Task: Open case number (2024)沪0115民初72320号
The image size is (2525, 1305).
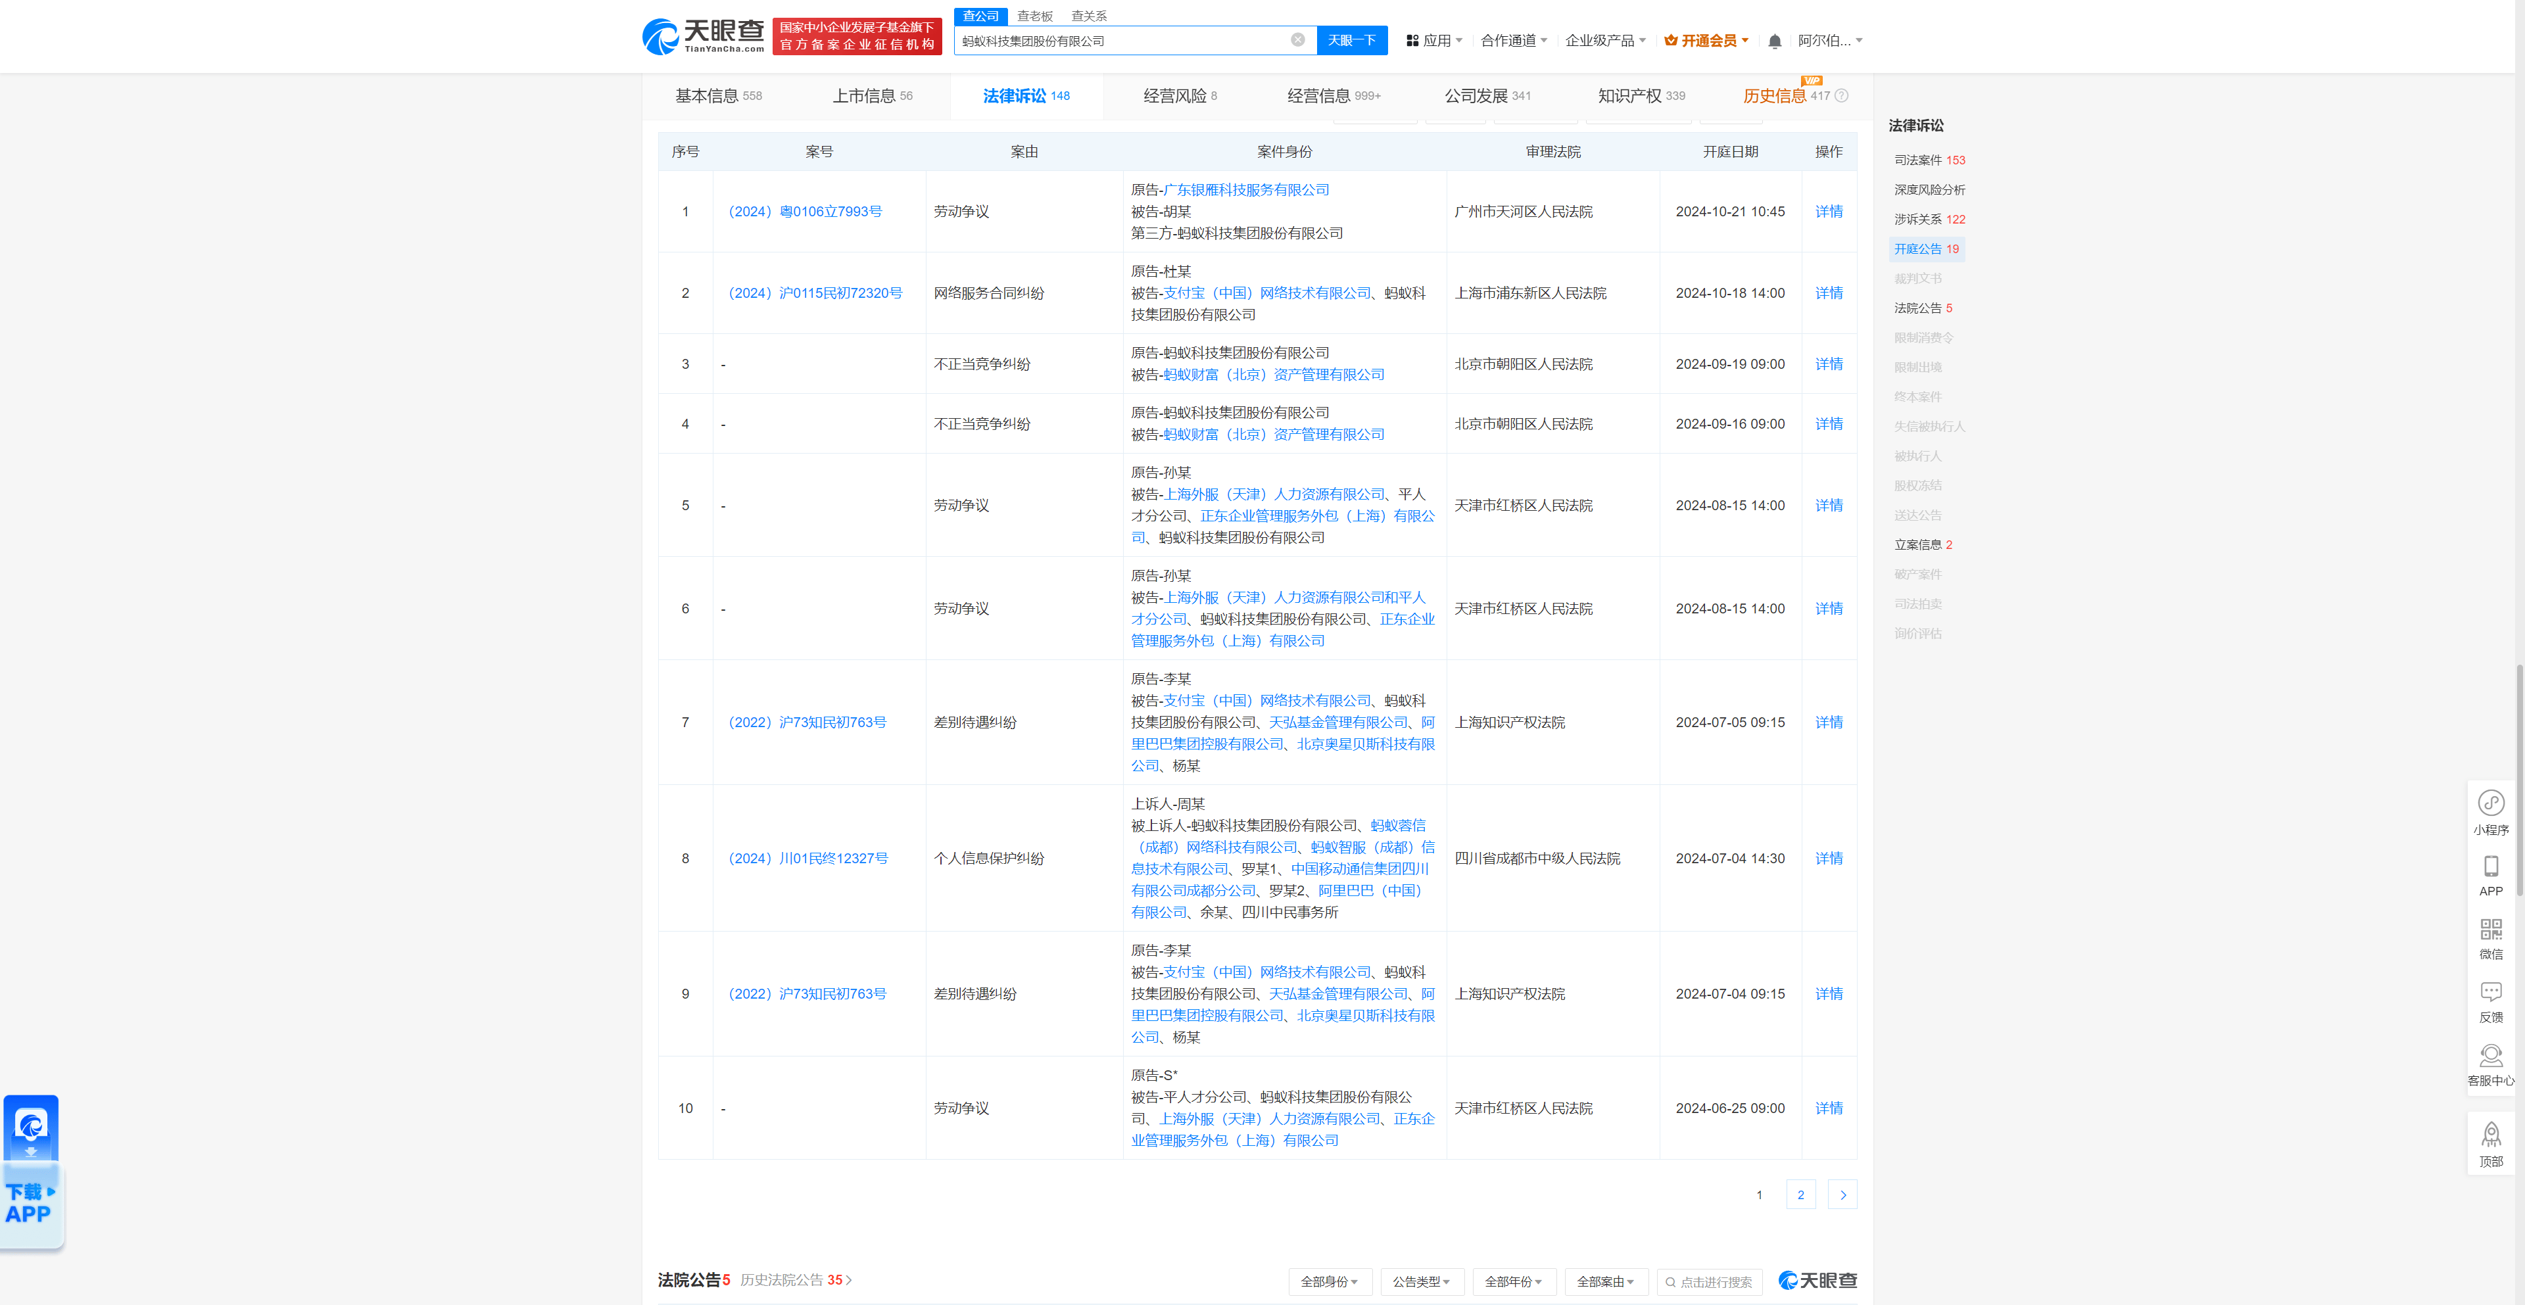Action: point(815,292)
